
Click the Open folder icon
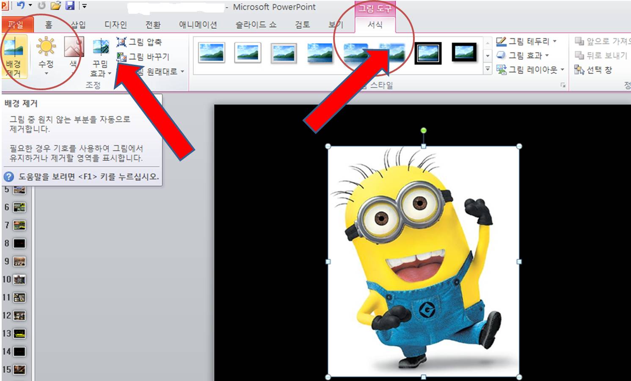55,6
